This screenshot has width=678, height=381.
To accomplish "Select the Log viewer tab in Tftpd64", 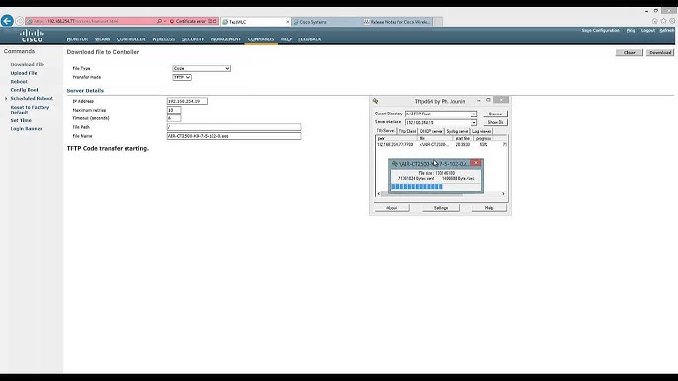I will coord(481,131).
